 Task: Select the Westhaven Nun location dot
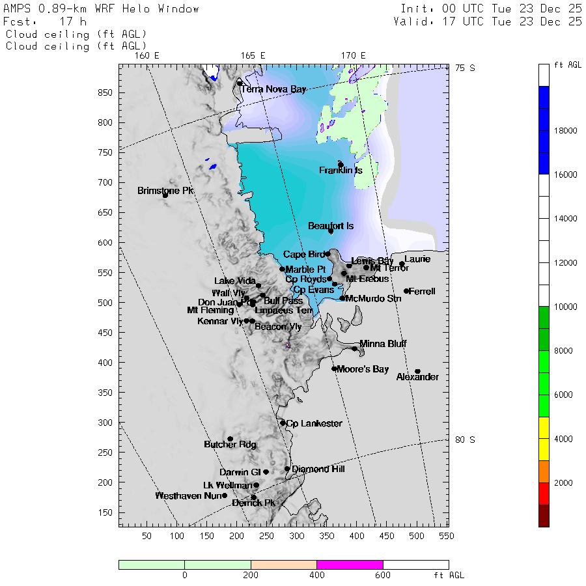[225, 495]
